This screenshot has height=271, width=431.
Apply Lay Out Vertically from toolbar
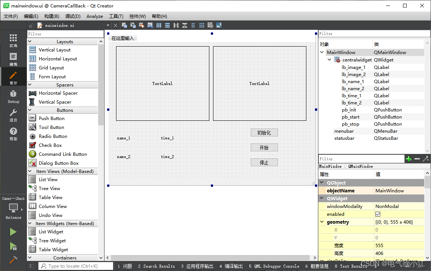[x=168, y=25]
